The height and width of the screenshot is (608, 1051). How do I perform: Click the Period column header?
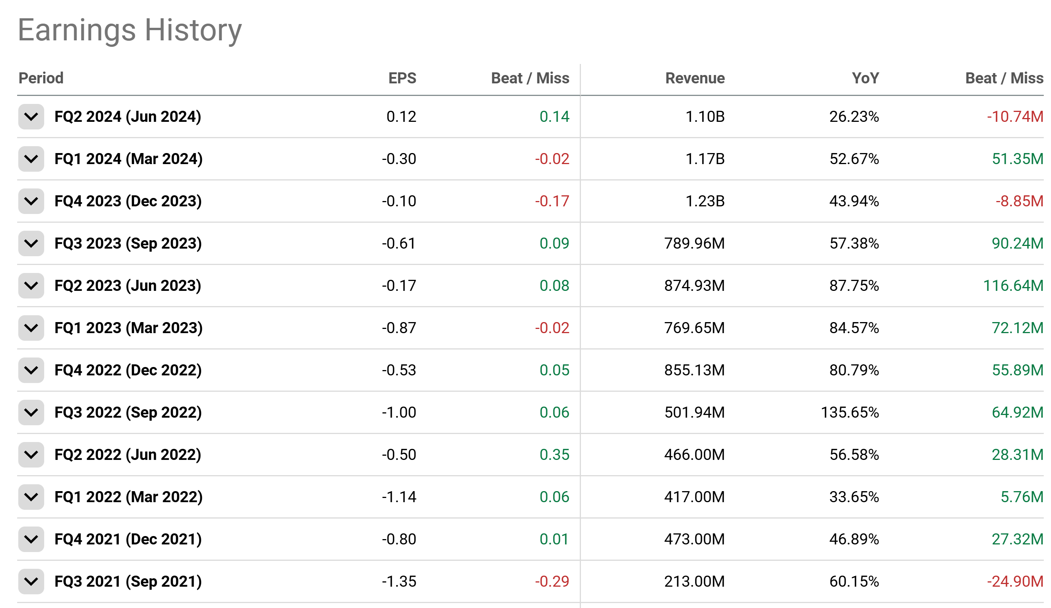tap(41, 78)
